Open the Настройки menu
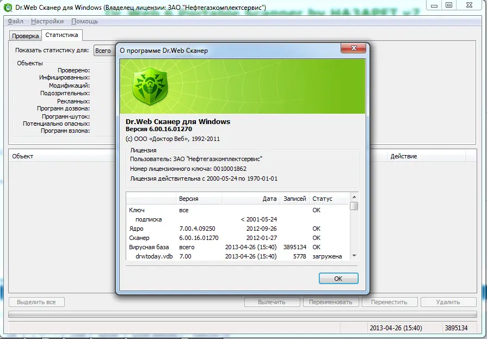Viewport: 487px width, 339px height. pyautogui.click(x=47, y=21)
